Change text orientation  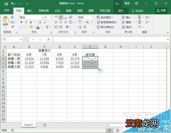pos(67,27)
